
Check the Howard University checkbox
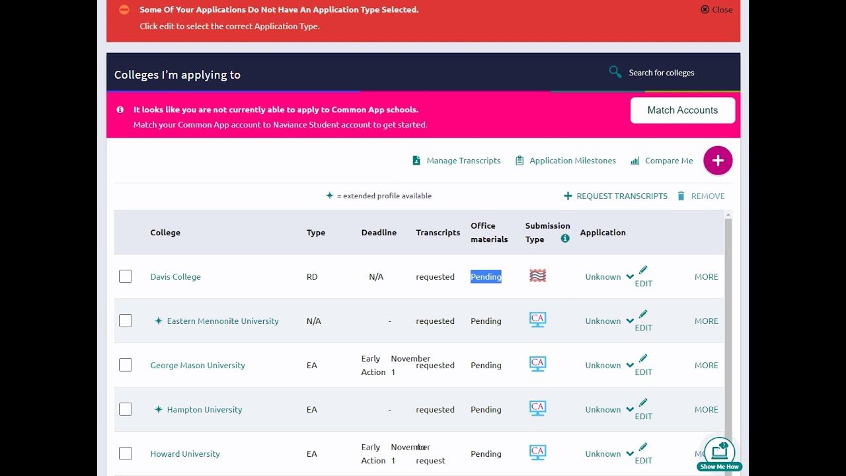click(x=126, y=454)
